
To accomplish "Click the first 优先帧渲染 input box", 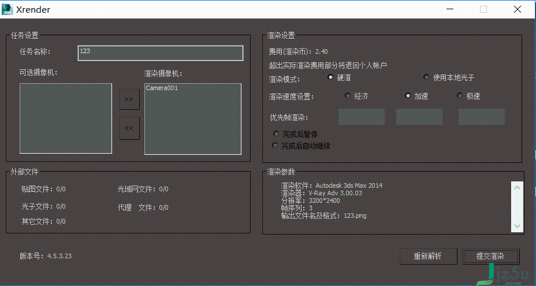I will coord(362,117).
